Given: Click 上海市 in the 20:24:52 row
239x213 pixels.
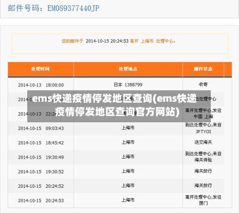Looking at the screenshot, I should tap(128, 185).
